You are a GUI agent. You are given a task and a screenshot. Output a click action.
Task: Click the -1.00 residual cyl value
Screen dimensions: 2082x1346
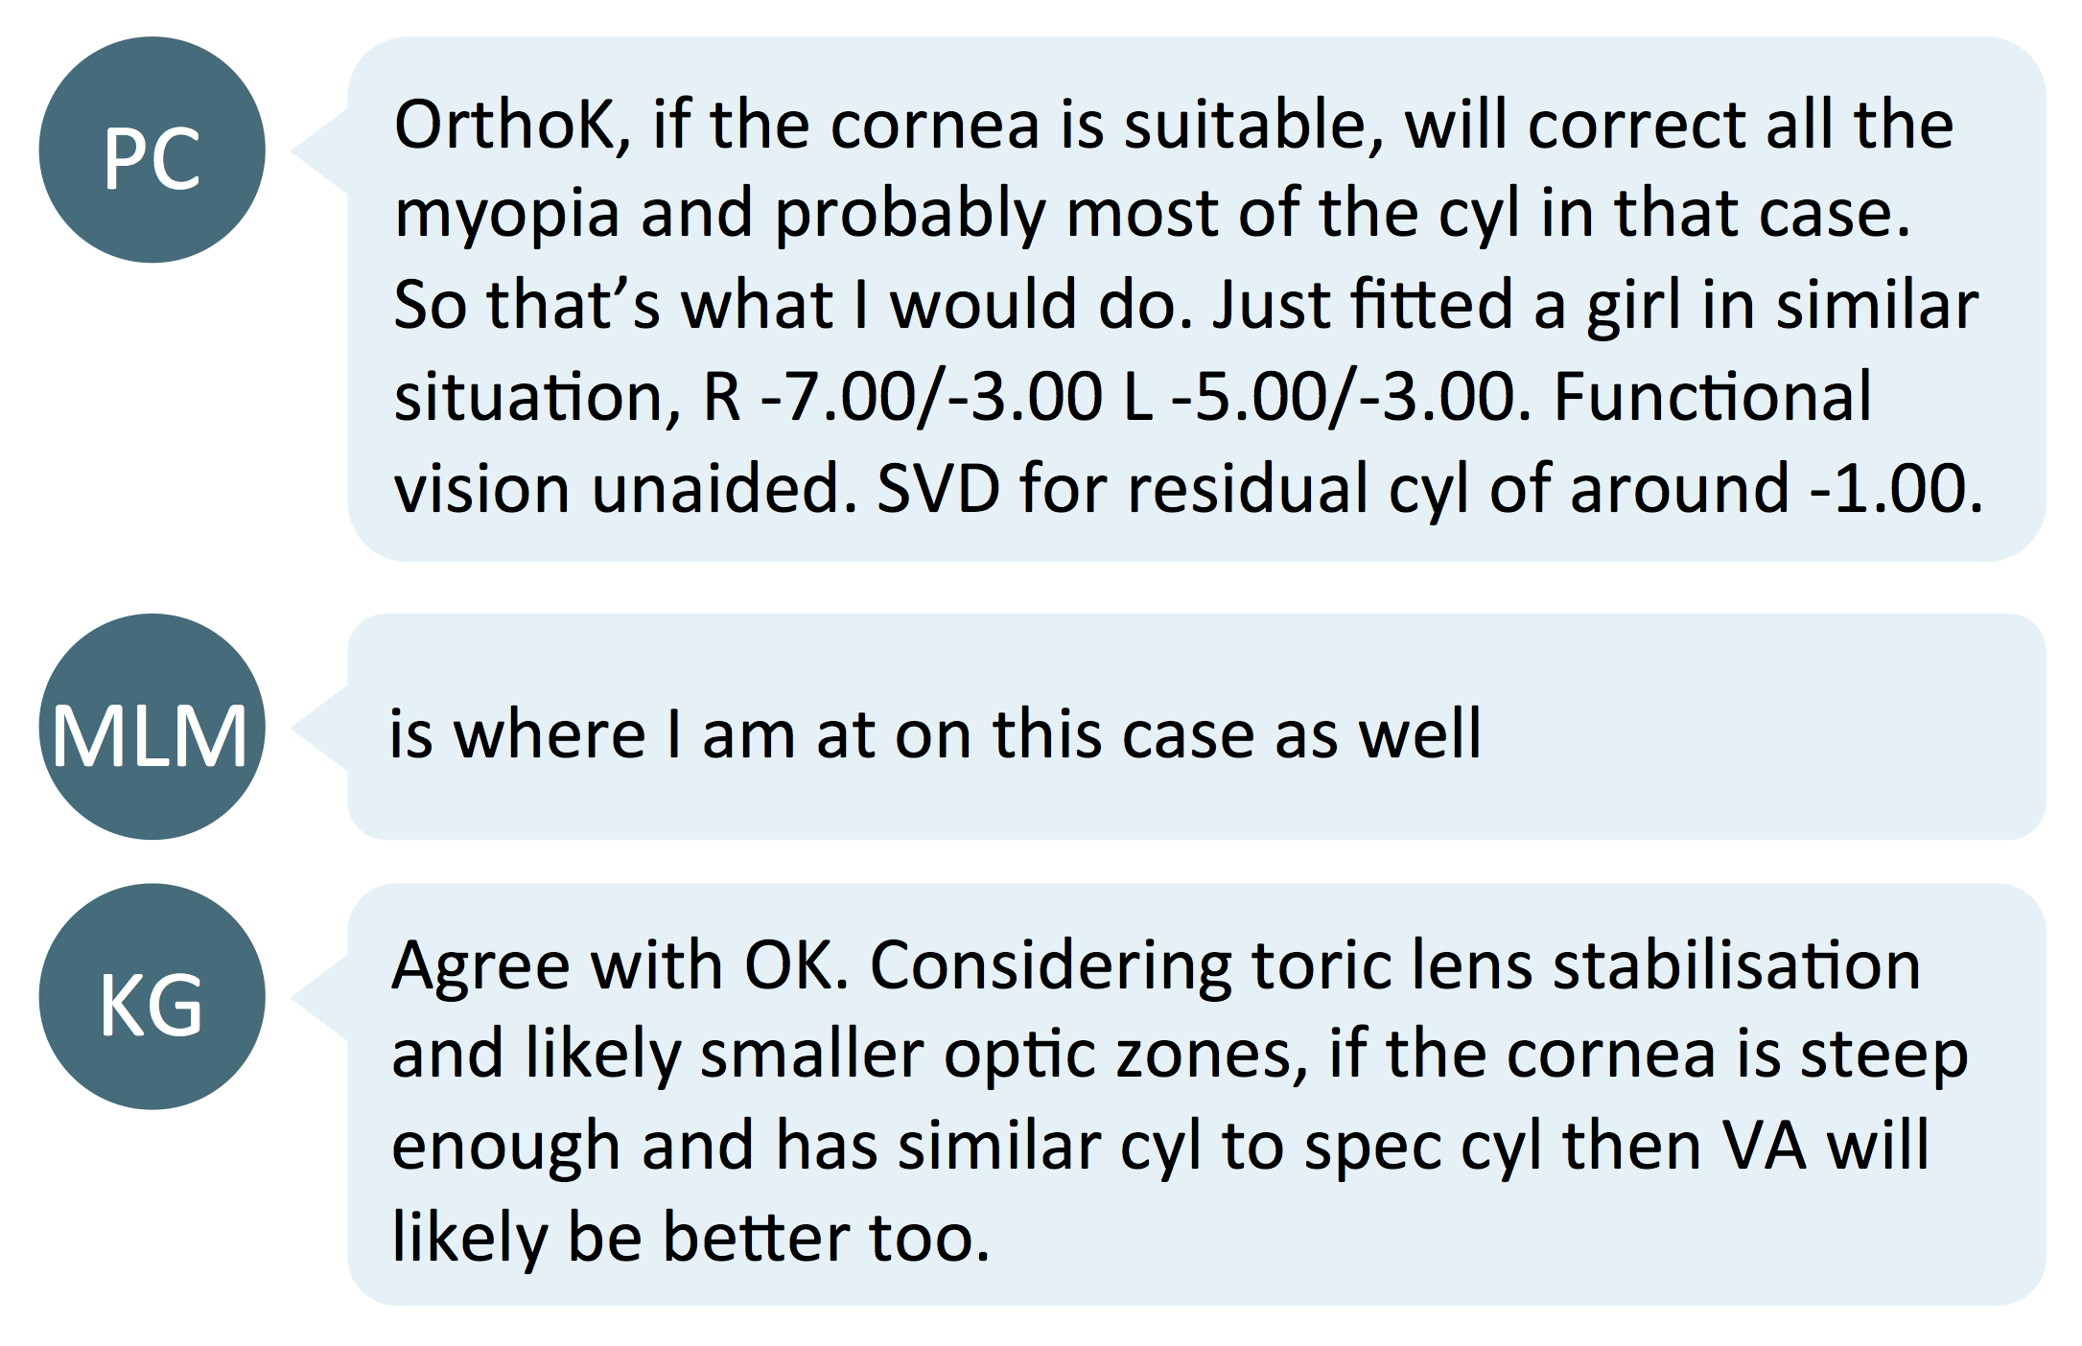[x=1896, y=488]
